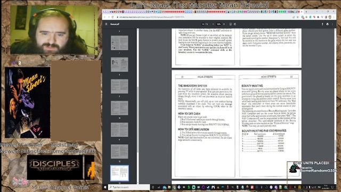Select the highlighted current page thumbnail
Image resolution: width=341 pixels, height=192 pixels.
[119, 173]
